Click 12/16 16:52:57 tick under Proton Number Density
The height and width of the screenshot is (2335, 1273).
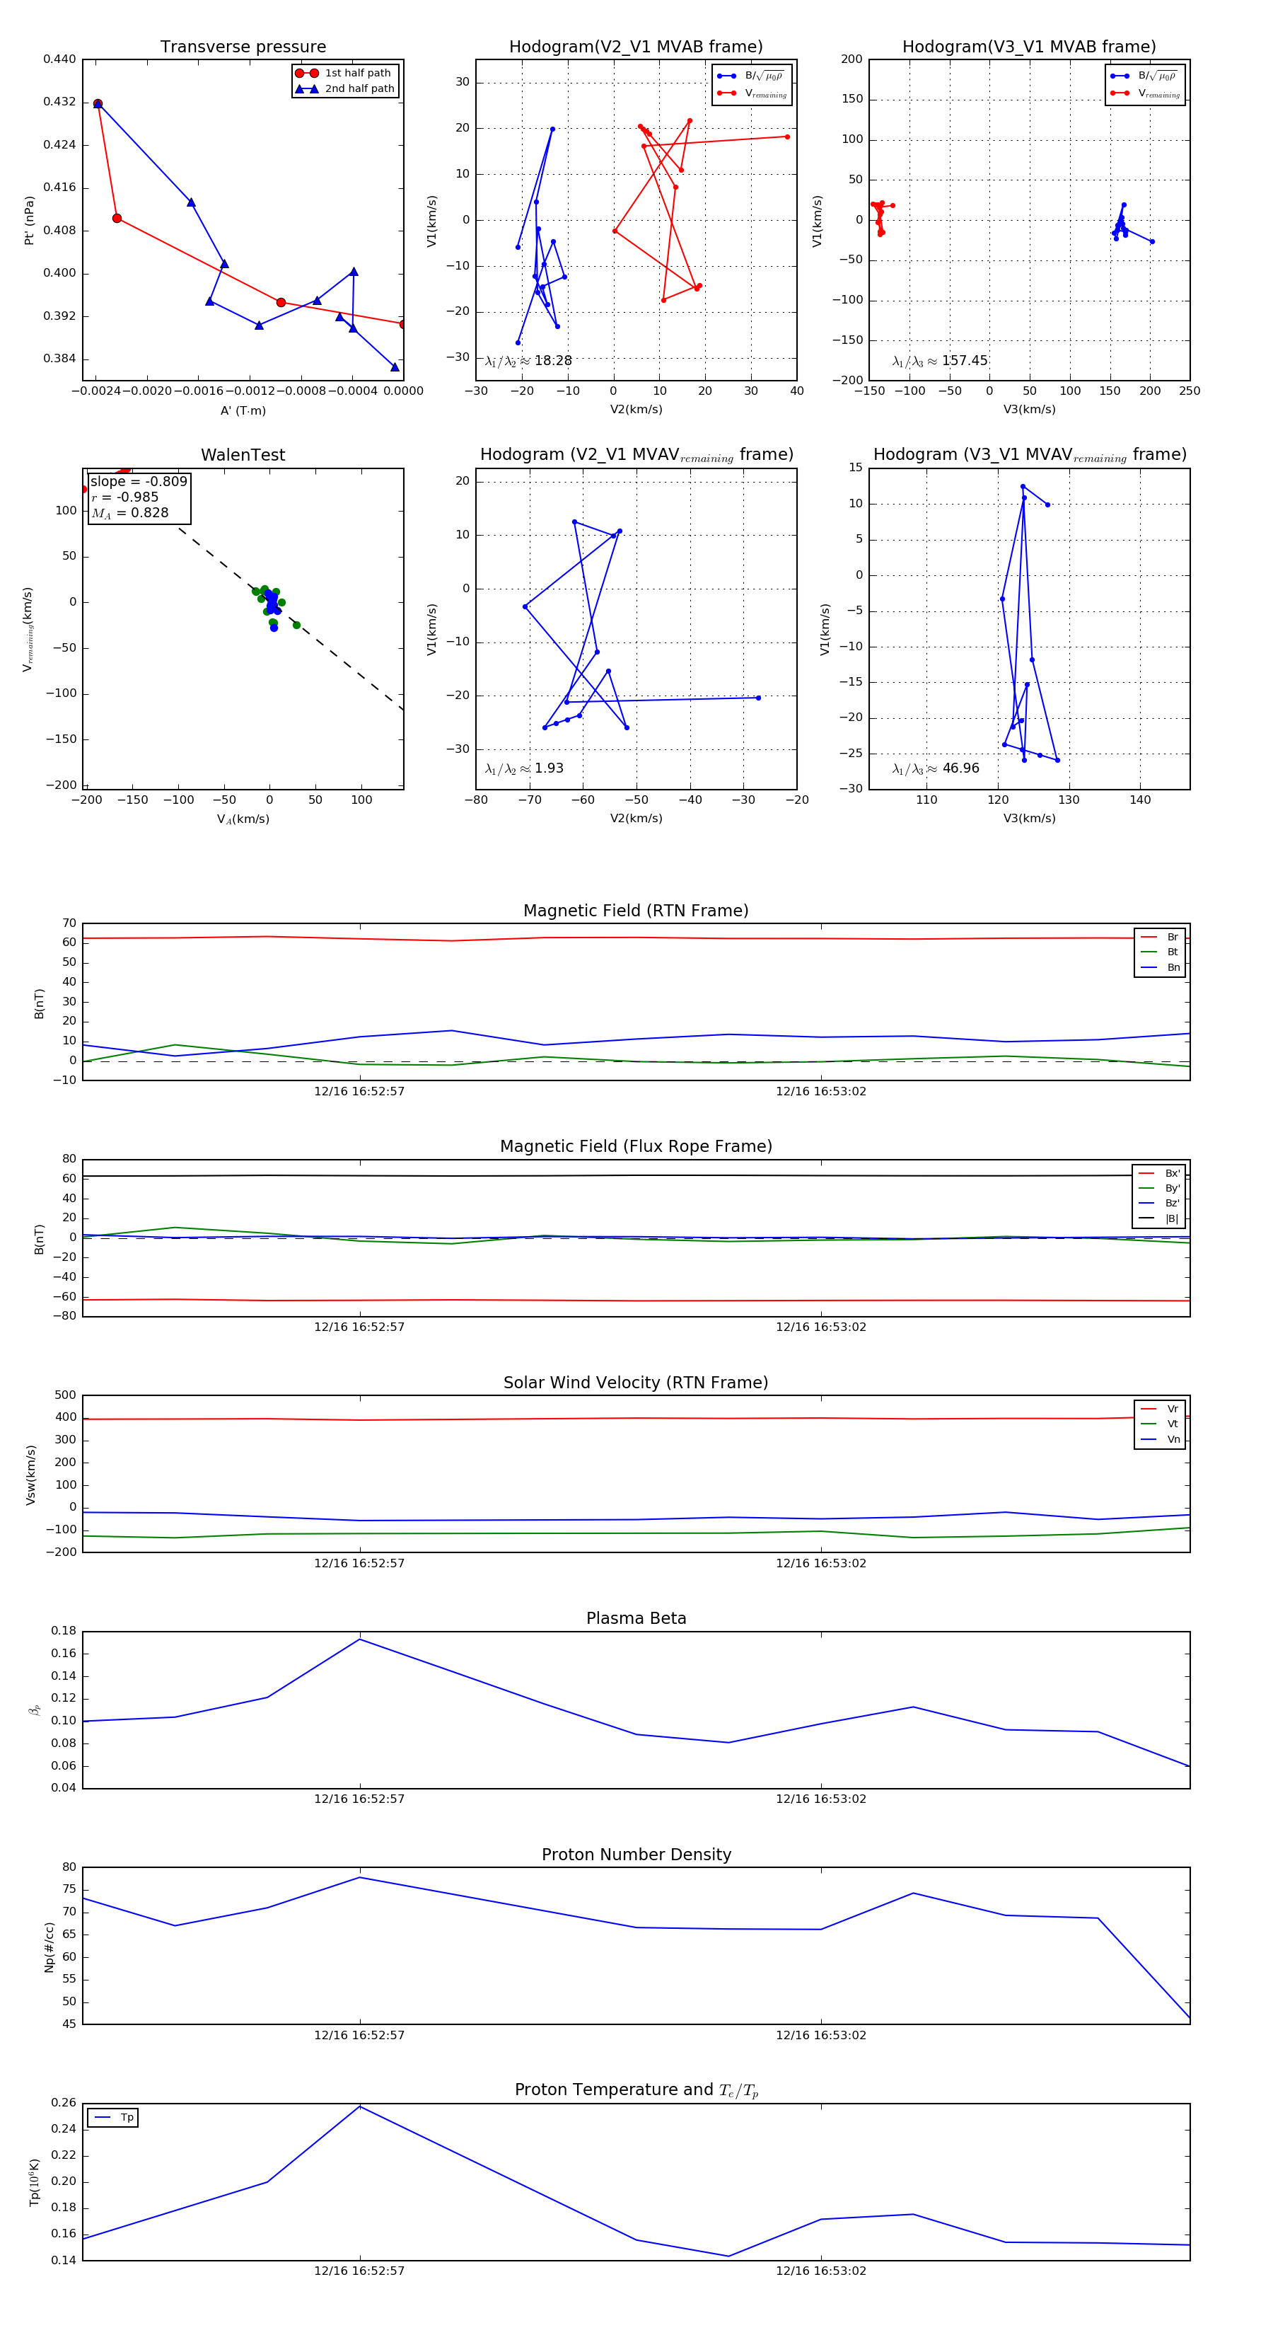tap(360, 2035)
